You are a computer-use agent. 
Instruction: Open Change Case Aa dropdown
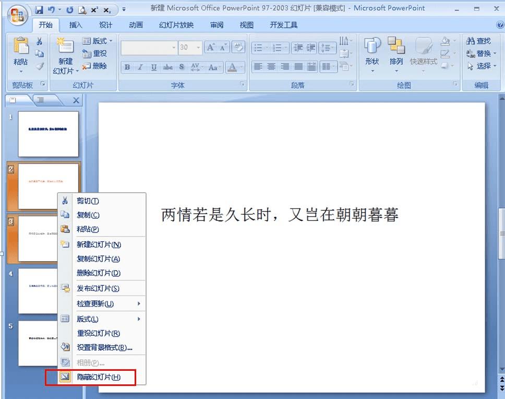214,67
